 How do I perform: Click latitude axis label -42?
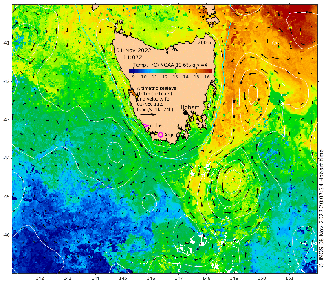[x=6, y=81]
